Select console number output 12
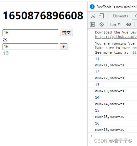Image resolution: width=137 pixels, height=146 pixels. click(97, 72)
